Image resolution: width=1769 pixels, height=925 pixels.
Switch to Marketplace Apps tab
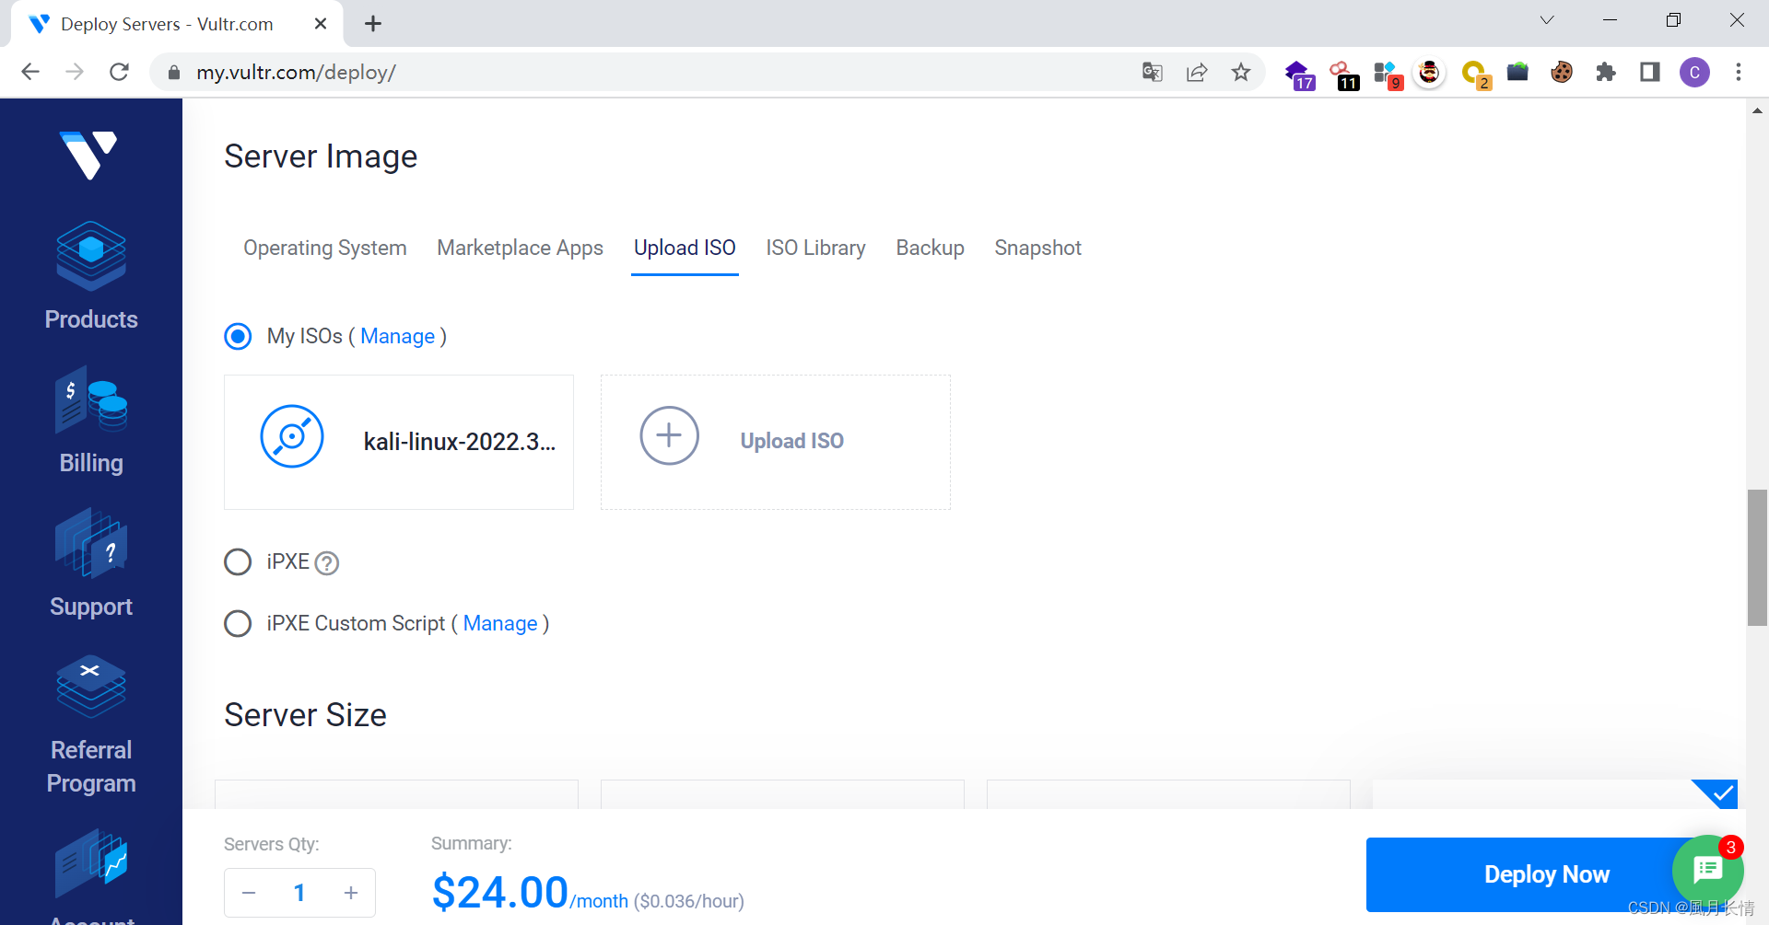[x=520, y=248]
